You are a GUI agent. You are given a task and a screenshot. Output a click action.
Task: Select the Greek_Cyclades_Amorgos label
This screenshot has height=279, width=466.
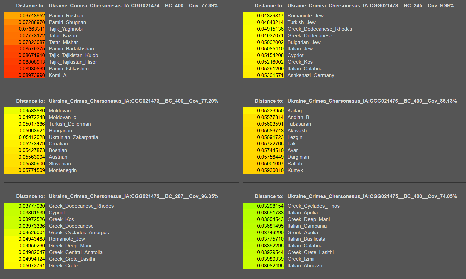pos(79,232)
